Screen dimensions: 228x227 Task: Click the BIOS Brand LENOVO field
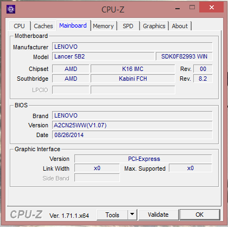(132, 115)
